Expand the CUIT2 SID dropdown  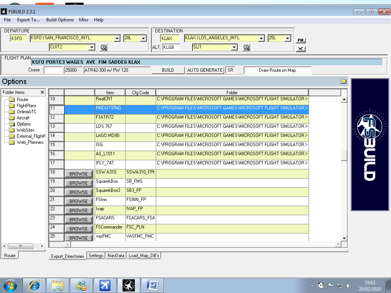92,47
